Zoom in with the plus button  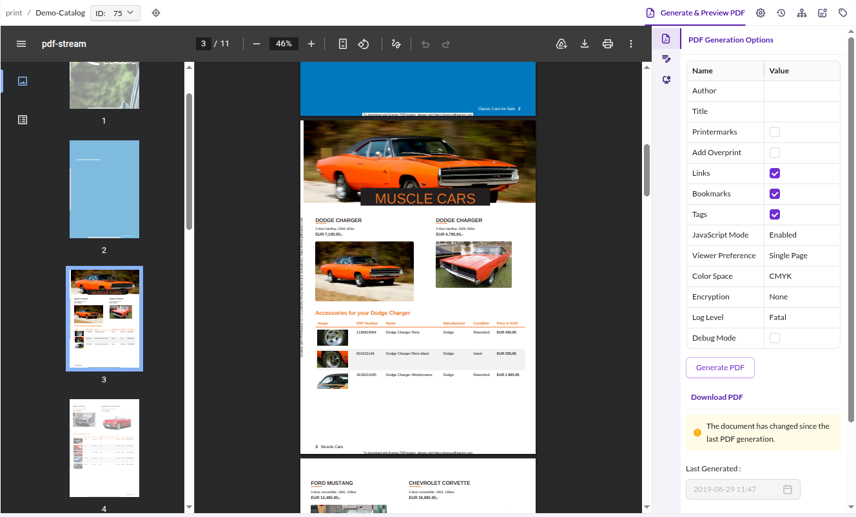(311, 44)
